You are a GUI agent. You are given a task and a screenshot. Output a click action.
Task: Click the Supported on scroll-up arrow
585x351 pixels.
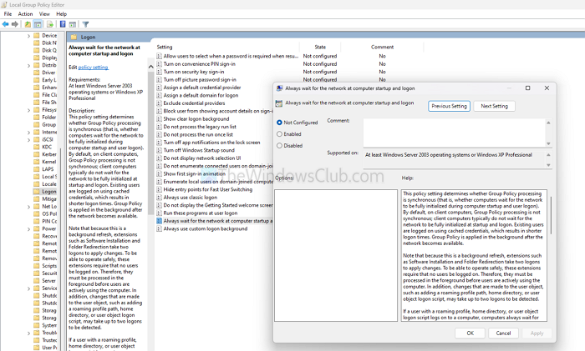[548, 155]
